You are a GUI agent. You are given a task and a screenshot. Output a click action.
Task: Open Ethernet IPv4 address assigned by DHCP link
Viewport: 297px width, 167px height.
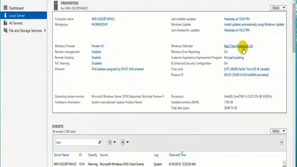[117, 69]
